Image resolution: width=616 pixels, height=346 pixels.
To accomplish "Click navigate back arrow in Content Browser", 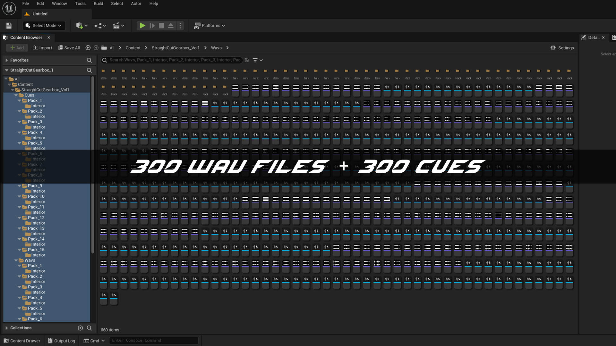I will (x=88, y=48).
